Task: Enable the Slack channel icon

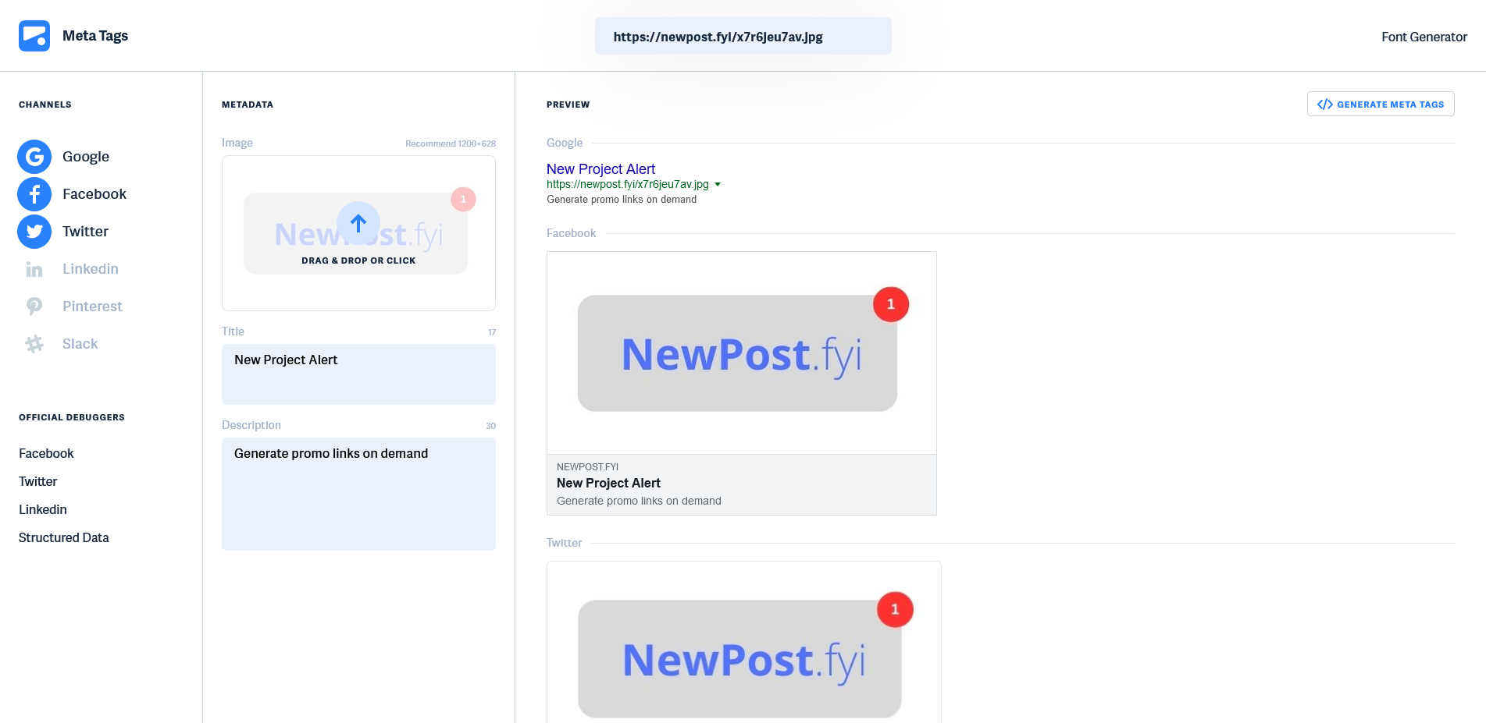Action: coord(34,344)
